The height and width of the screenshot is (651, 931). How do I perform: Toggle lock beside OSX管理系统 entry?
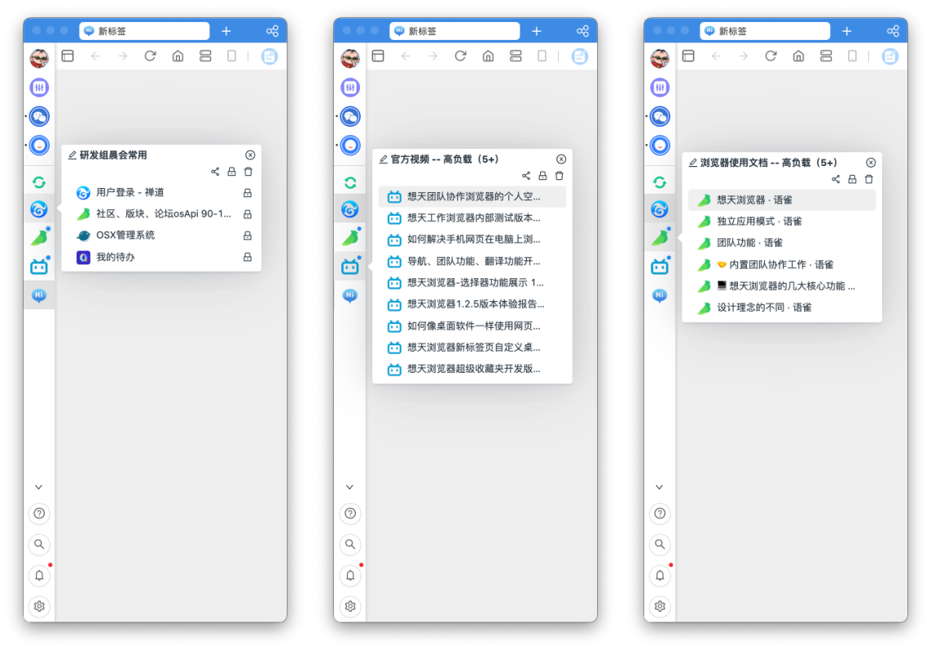tap(248, 236)
